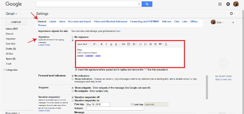Image resolution: width=244 pixels, height=114 pixels.
Task: Turn Vacation responder off
Action: click(73, 97)
